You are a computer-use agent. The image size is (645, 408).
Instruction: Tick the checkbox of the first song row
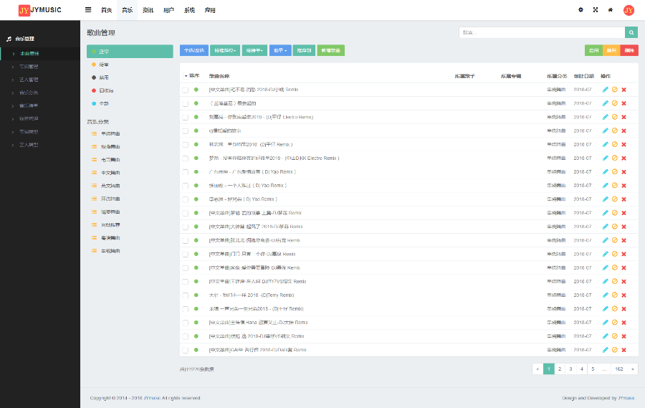[x=186, y=90]
